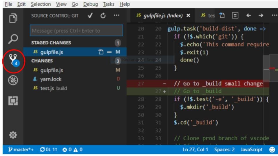Open the Edit menu

(x=21, y=4)
